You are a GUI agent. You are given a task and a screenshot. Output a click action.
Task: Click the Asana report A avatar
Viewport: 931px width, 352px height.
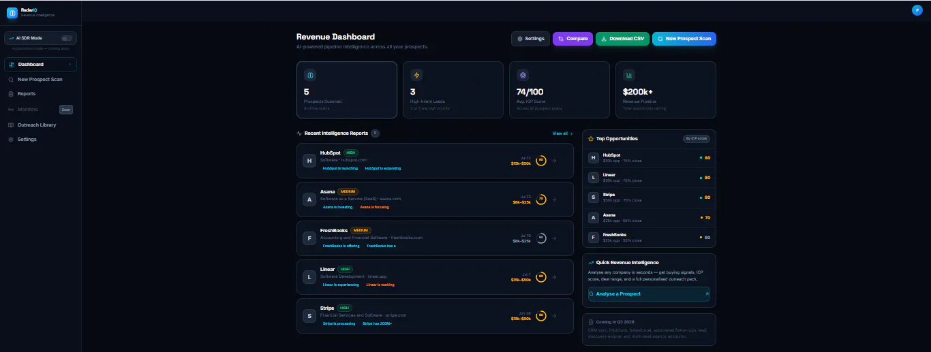click(x=309, y=199)
